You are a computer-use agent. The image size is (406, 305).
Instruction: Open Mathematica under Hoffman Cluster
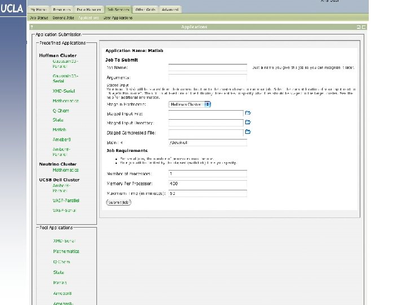pyautogui.click(x=65, y=101)
